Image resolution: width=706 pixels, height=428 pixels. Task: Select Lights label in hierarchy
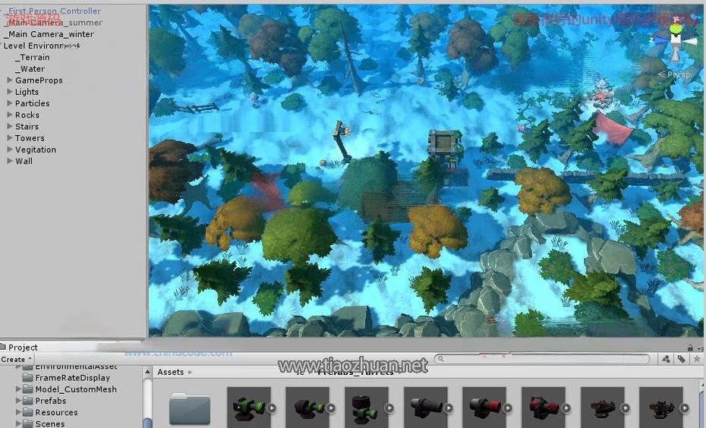[x=27, y=92]
